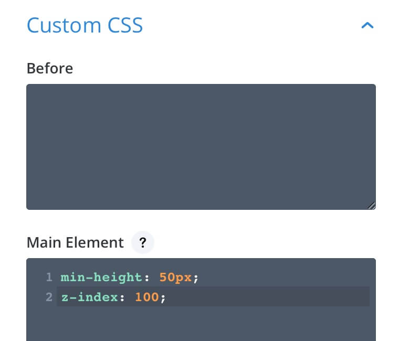
Task: Click the colon after min-height
Action: click(x=147, y=278)
